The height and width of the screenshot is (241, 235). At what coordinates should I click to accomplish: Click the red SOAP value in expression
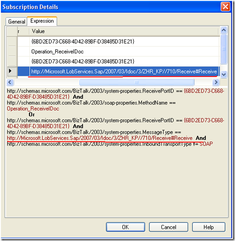206,144
